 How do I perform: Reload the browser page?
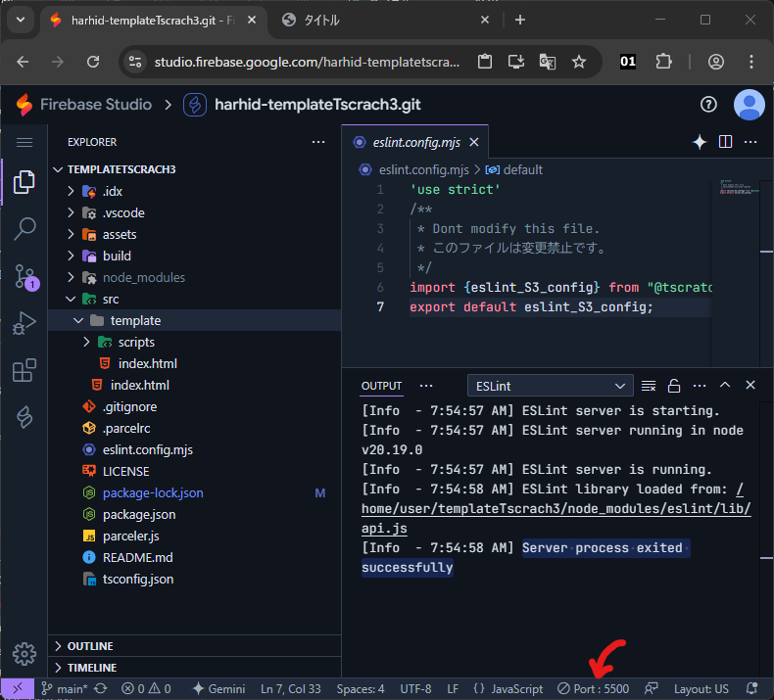click(x=93, y=62)
